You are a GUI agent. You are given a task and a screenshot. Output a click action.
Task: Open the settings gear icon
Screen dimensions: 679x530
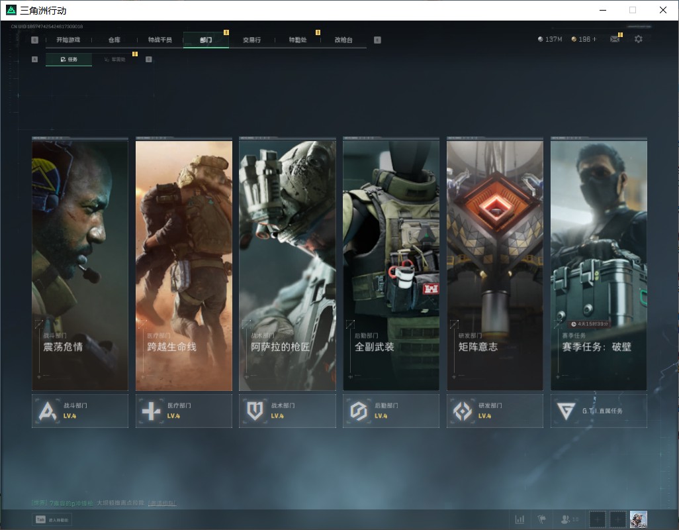click(x=638, y=39)
